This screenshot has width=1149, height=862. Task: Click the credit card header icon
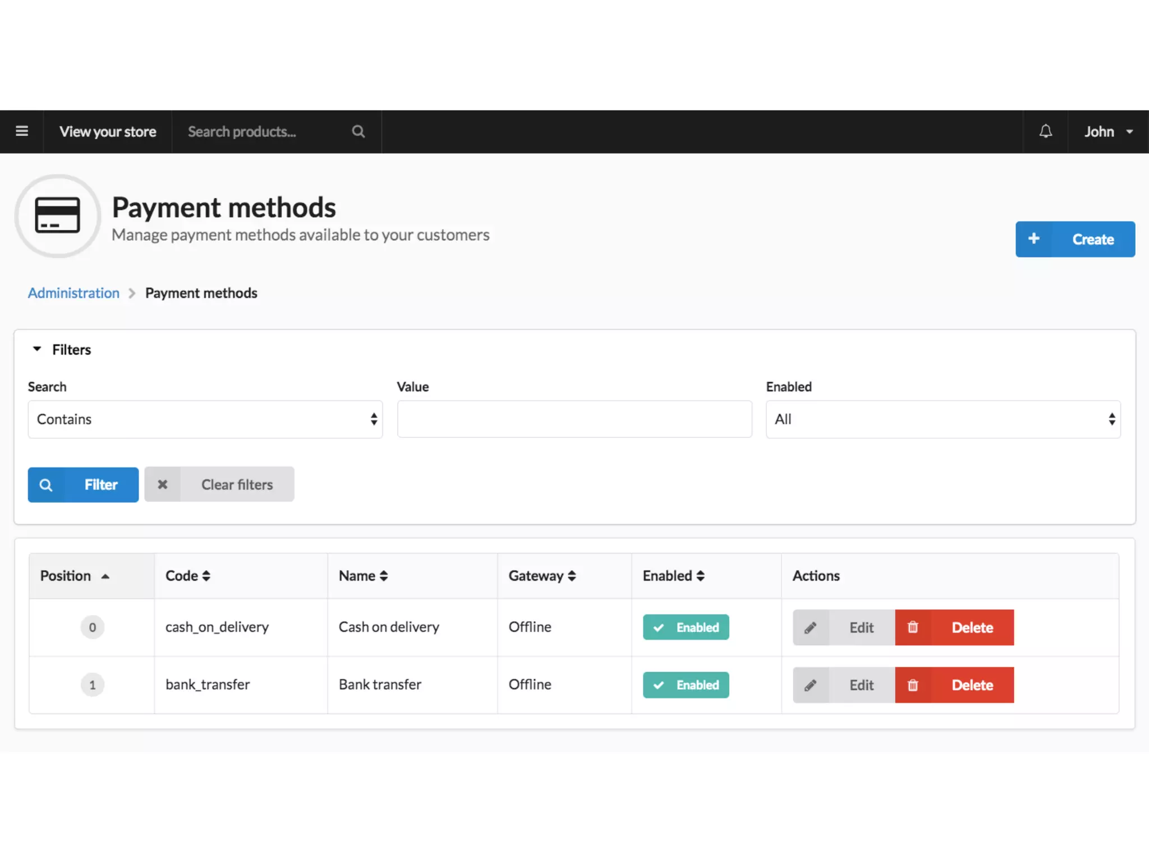tap(57, 215)
